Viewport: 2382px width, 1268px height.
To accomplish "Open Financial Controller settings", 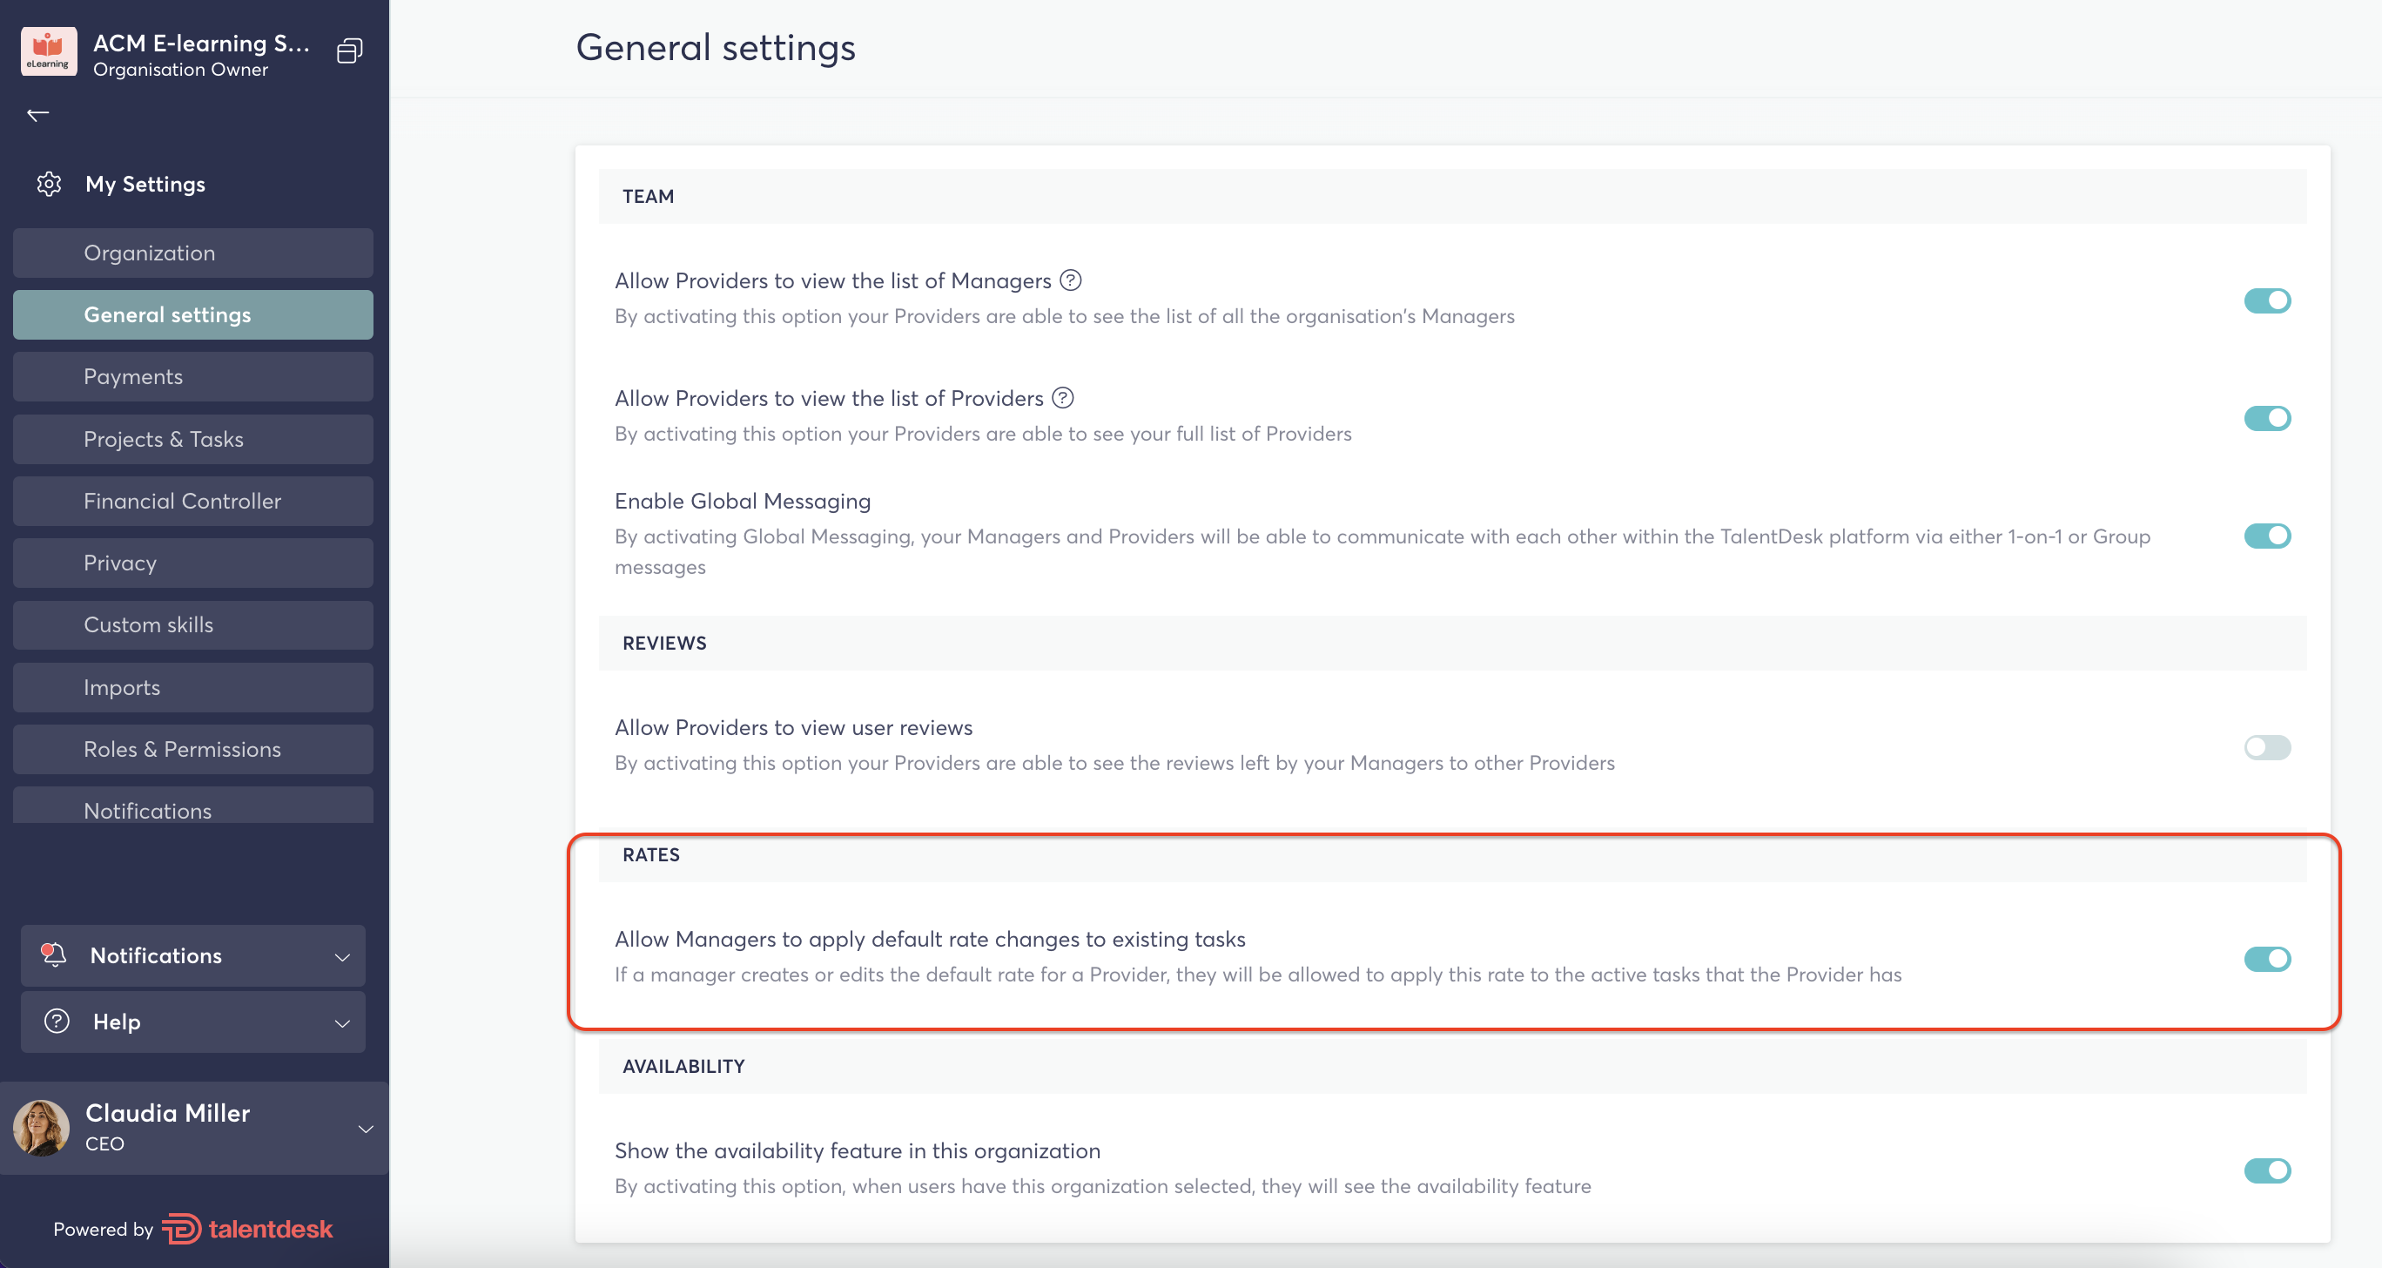I will [193, 501].
